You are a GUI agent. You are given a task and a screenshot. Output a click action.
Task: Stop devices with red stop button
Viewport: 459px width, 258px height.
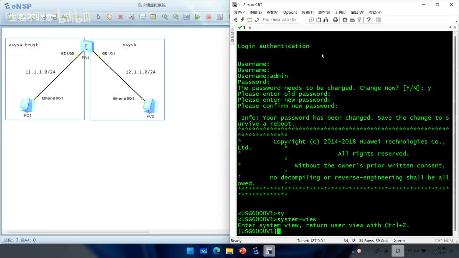pyautogui.click(x=209, y=17)
